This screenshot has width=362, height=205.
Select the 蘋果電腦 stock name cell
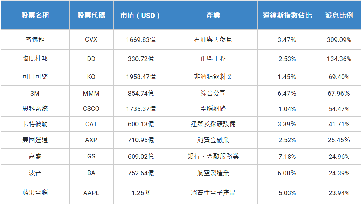tap(35, 193)
